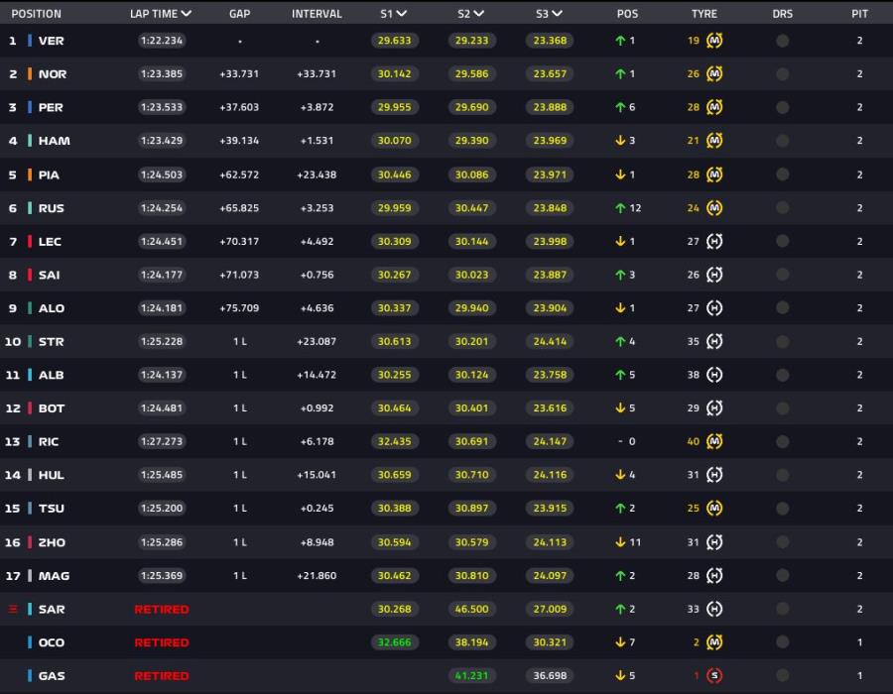Expand the LAP TIME column dropdown
This screenshot has height=694, width=893.
click(x=187, y=14)
